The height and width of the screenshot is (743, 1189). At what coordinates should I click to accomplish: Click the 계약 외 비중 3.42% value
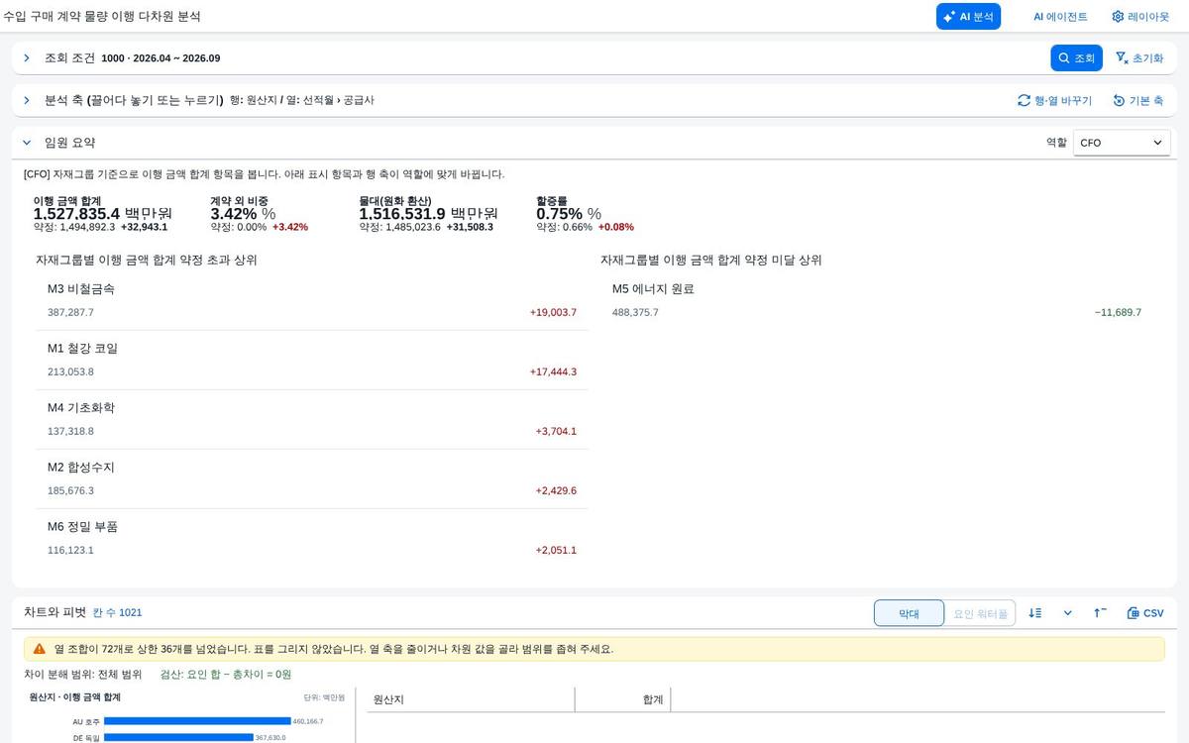(x=243, y=213)
